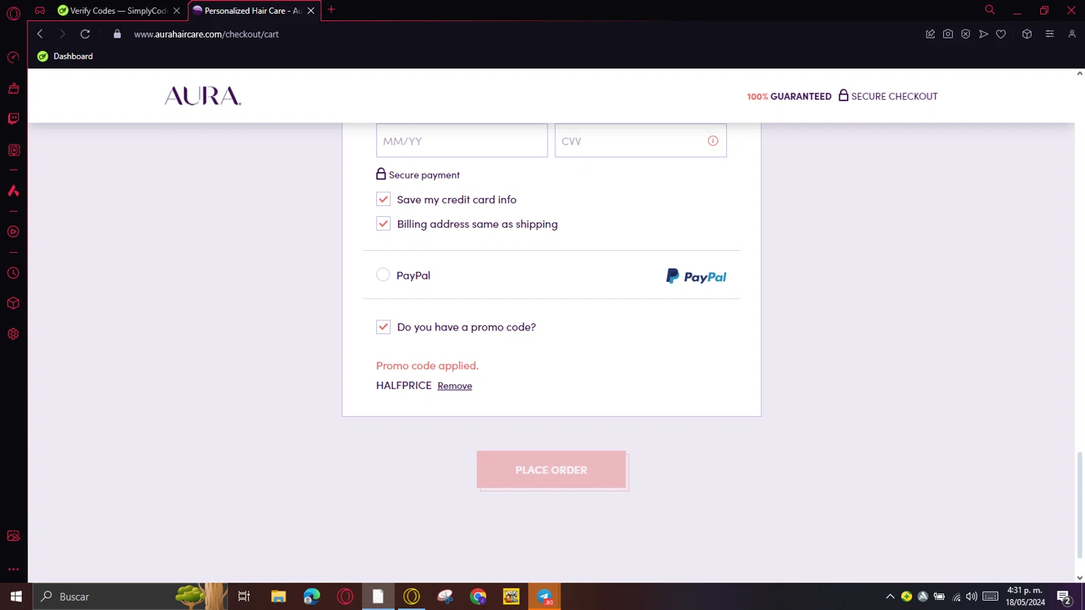Click the MM/YY expiry date field

point(461,141)
